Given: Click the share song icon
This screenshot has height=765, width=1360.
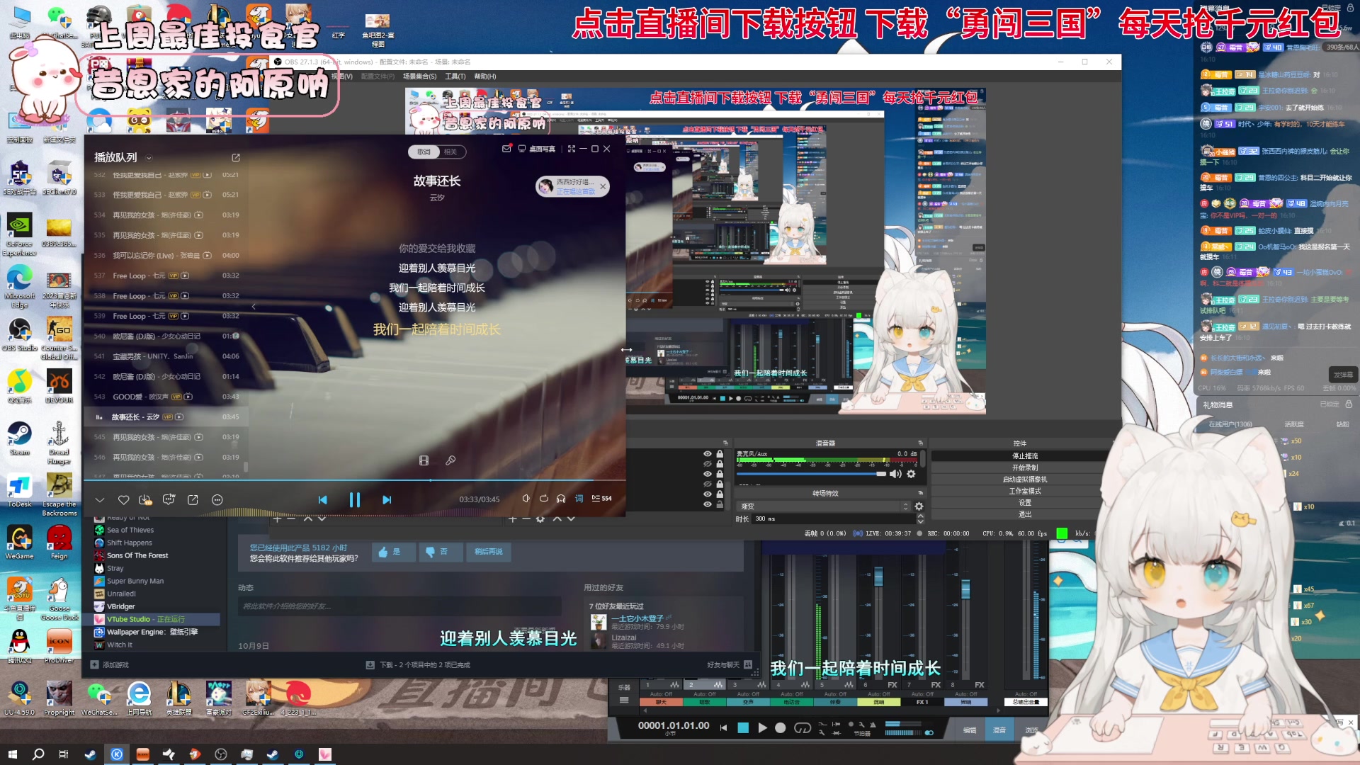Looking at the screenshot, I should pyautogui.click(x=193, y=500).
